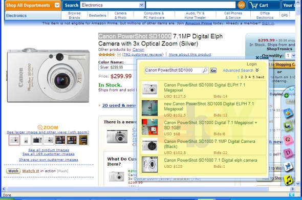Click the Electronics department heading

[16, 15]
